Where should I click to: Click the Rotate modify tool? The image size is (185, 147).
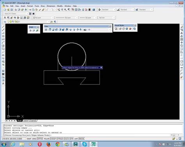(x=181, y=45)
